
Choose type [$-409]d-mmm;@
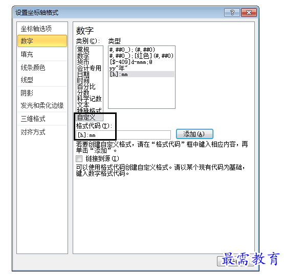point(141,62)
